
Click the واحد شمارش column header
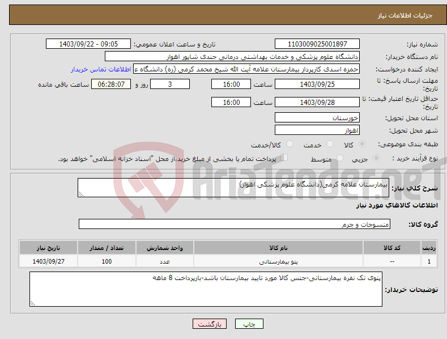pos(165,248)
